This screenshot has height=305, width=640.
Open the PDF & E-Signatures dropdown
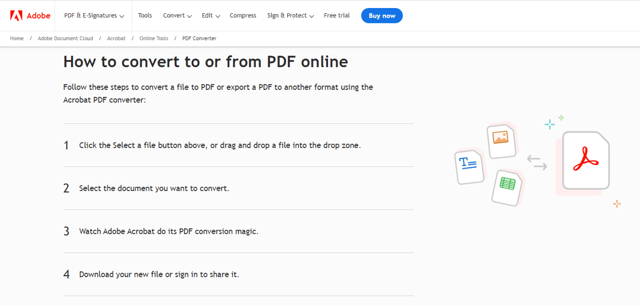[x=94, y=15]
